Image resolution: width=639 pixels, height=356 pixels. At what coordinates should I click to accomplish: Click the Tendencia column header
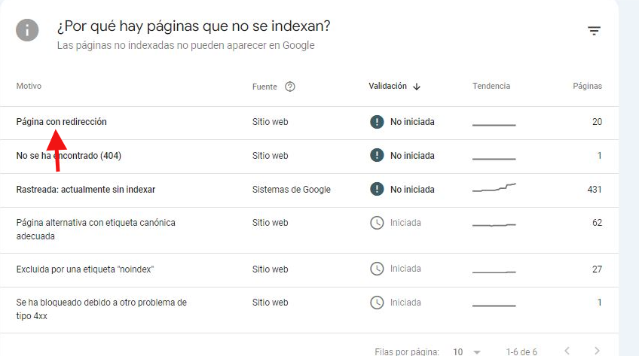coord(491,87)
